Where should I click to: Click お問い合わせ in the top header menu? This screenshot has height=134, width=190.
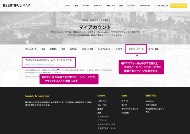145,6
